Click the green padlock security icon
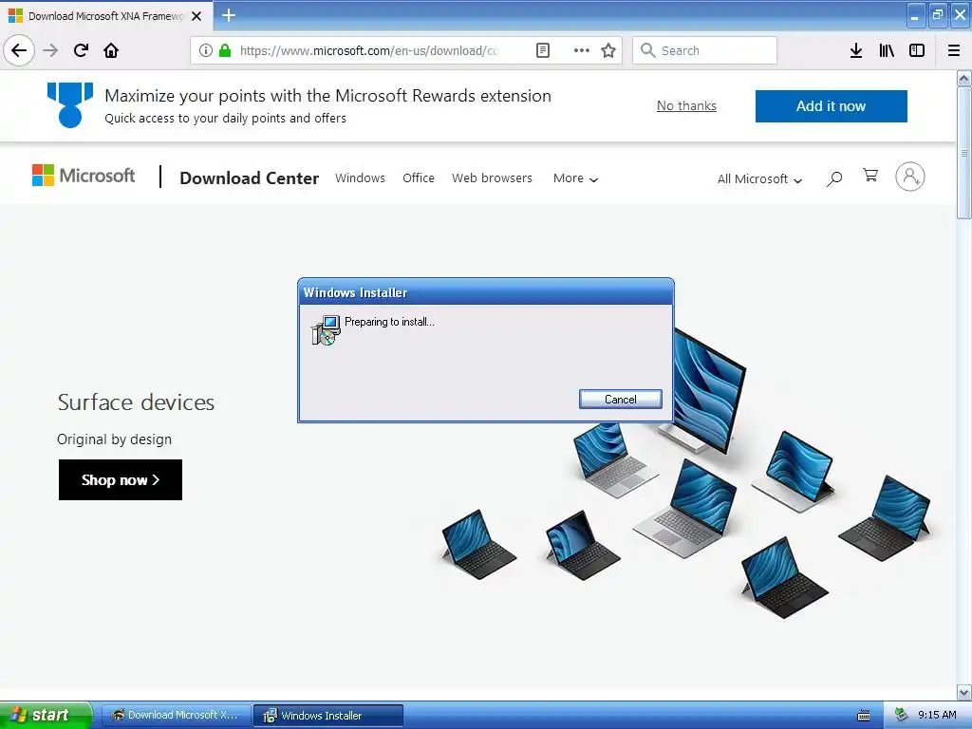The height and width of the screenshot is (729, 972). click(x=225, y=50)
